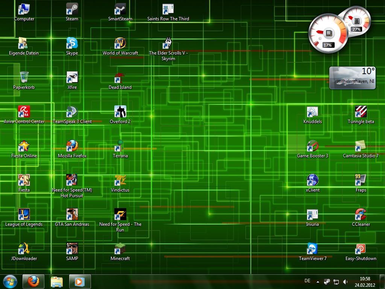Click the CCleaner desktop shortcut

[x=361, y=214]
